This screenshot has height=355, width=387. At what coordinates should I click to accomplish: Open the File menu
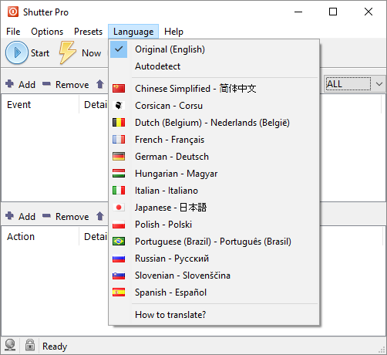coord(13,32)
